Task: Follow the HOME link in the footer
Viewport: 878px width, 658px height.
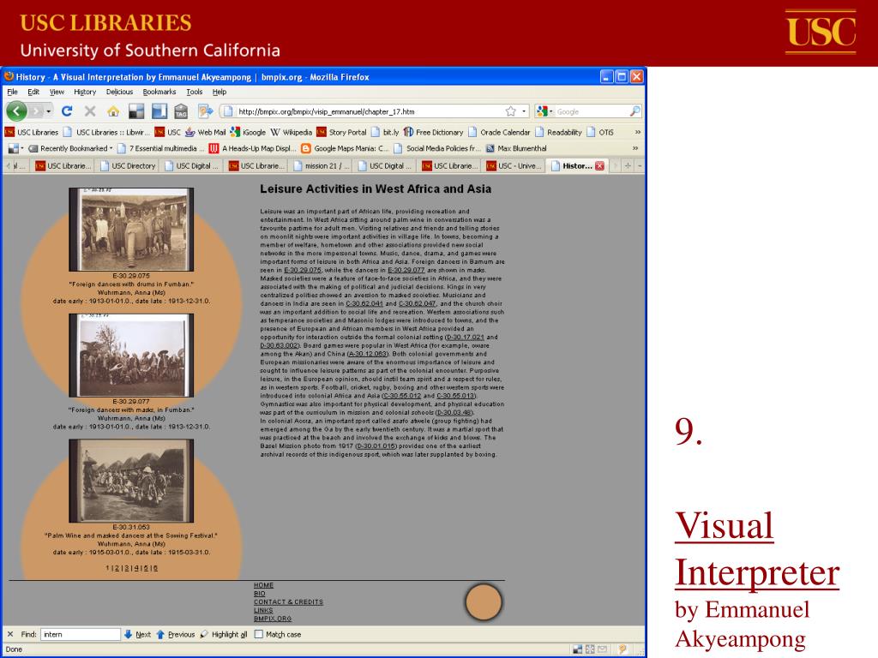Action: (x=264, y=585)
